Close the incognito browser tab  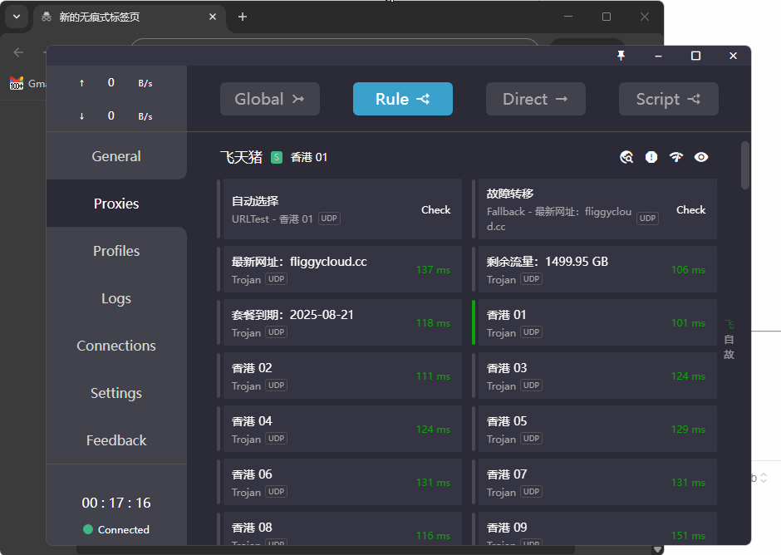[213, 17]
